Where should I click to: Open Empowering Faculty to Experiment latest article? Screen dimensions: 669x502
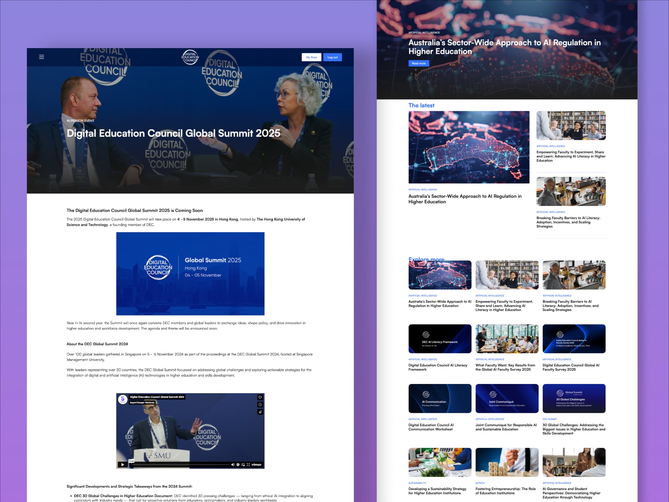pos(571,156)
